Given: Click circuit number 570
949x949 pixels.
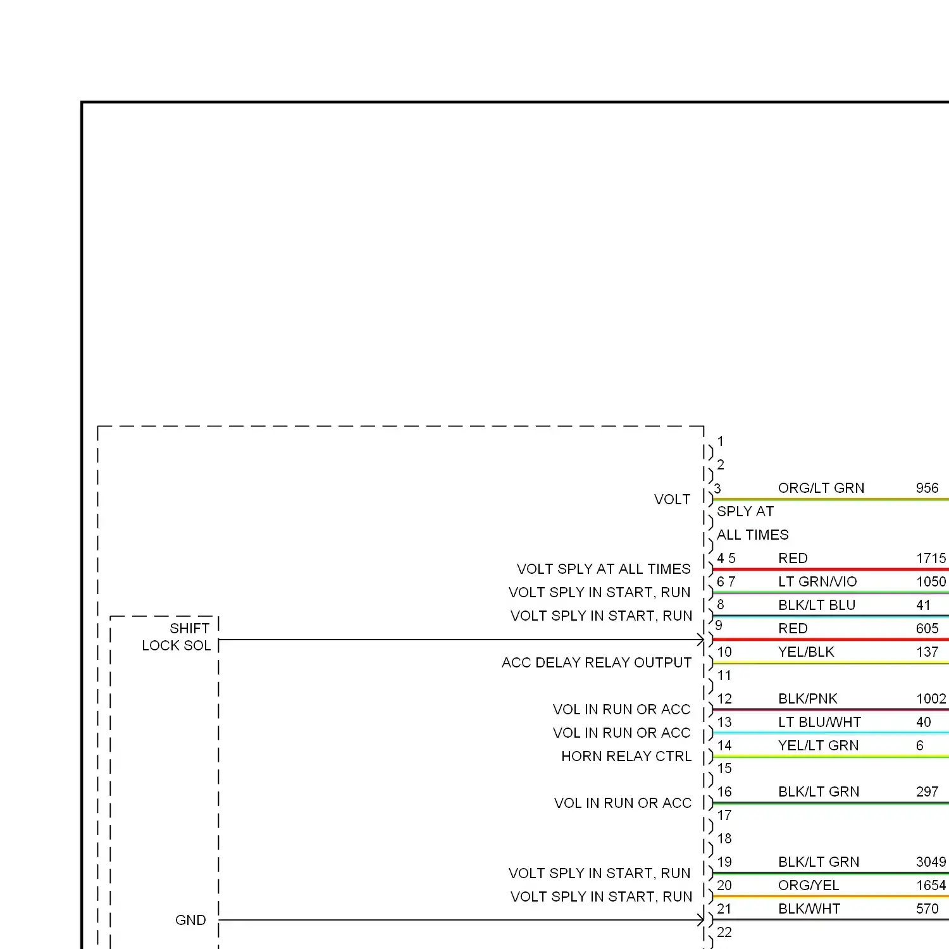Looking at the screenshot, I should click(927, 909).
